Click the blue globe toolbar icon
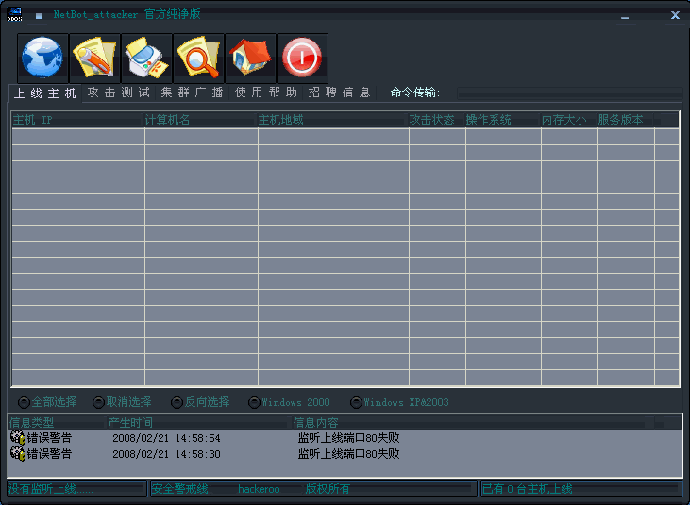The height and width of the screenshot is (505, 690). click(x=42, y=59)
